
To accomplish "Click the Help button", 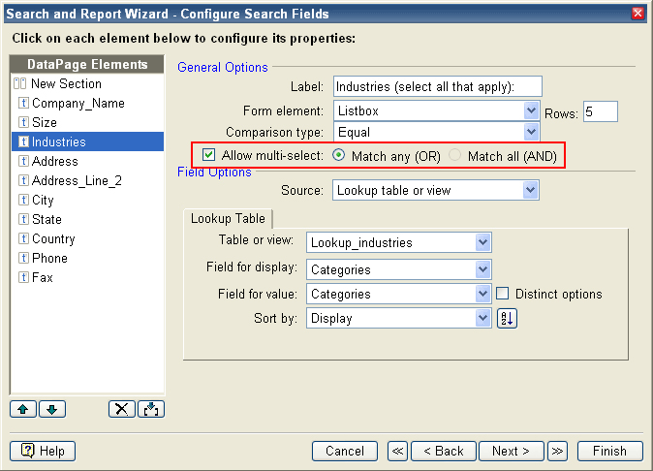I will click(43, 451).
